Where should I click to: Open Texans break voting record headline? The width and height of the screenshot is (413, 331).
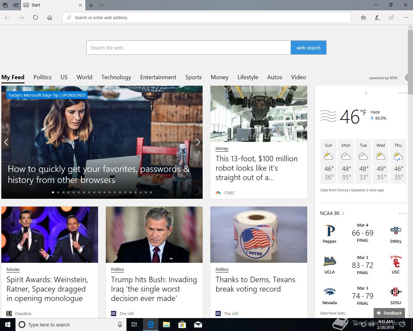pos(256,284)
